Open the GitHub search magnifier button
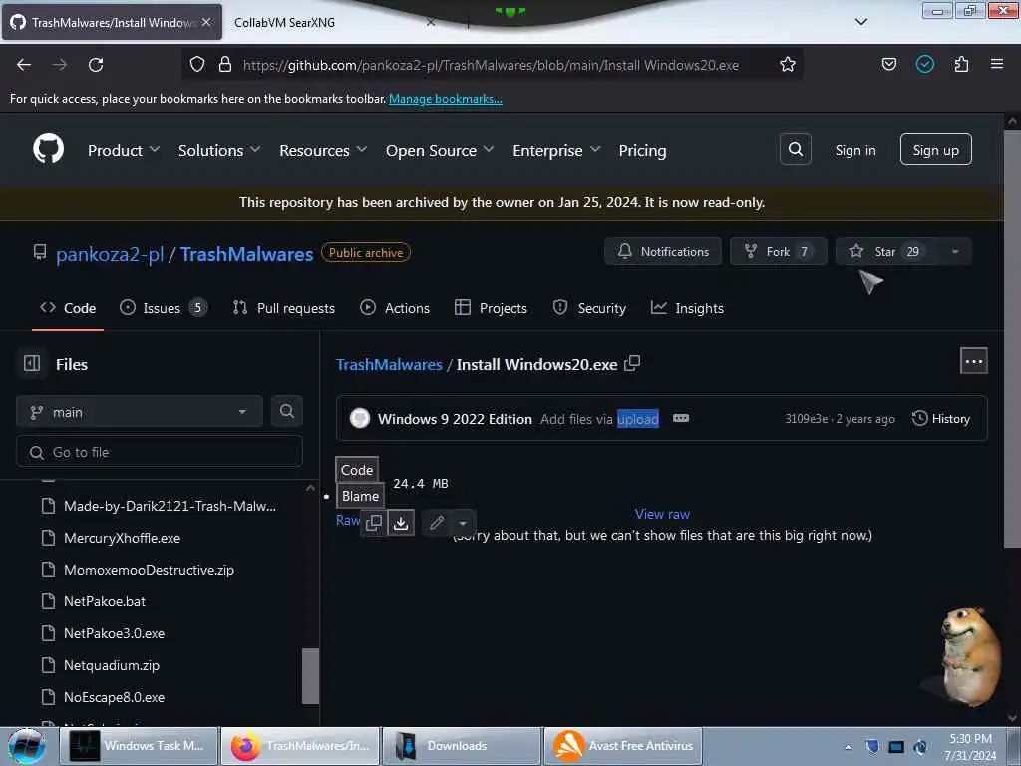This screenshot has height=766, width=1021. pyautogui.click(x=796, y=150)
